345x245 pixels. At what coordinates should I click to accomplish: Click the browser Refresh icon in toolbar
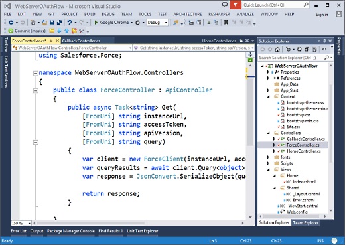[x=137, y=23]
